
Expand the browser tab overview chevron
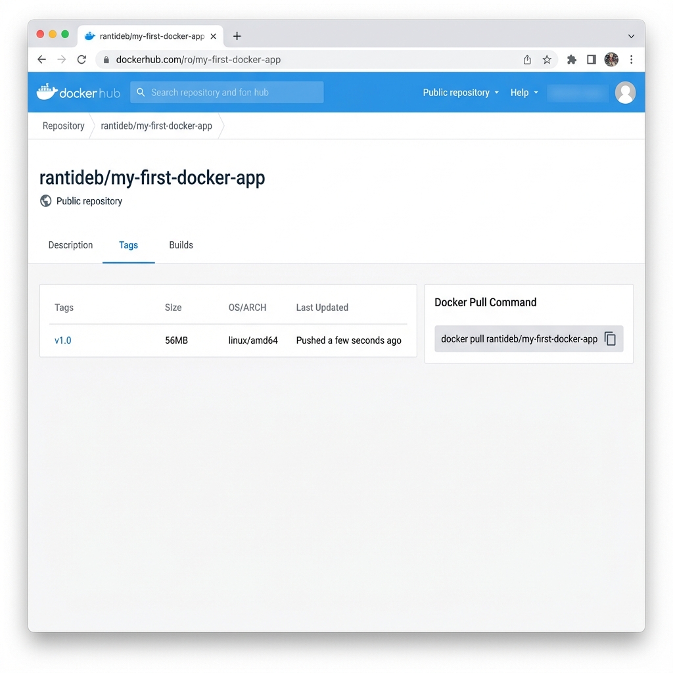click(x=631, y=36)
